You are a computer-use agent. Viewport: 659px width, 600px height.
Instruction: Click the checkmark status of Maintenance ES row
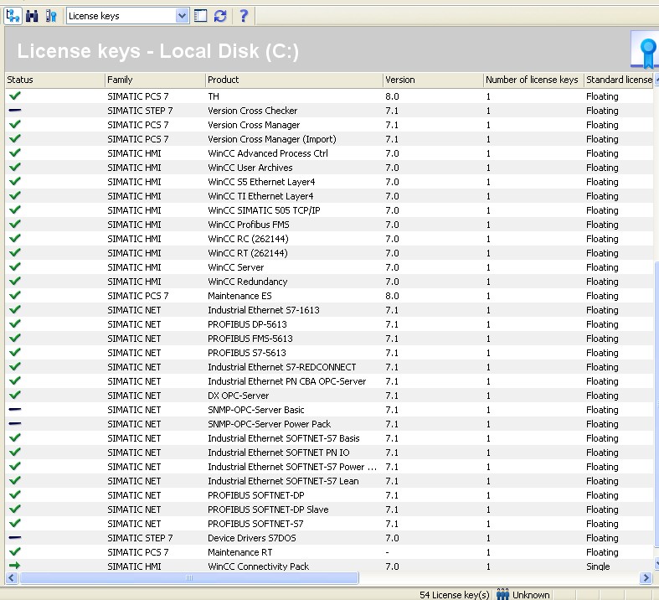15,295
